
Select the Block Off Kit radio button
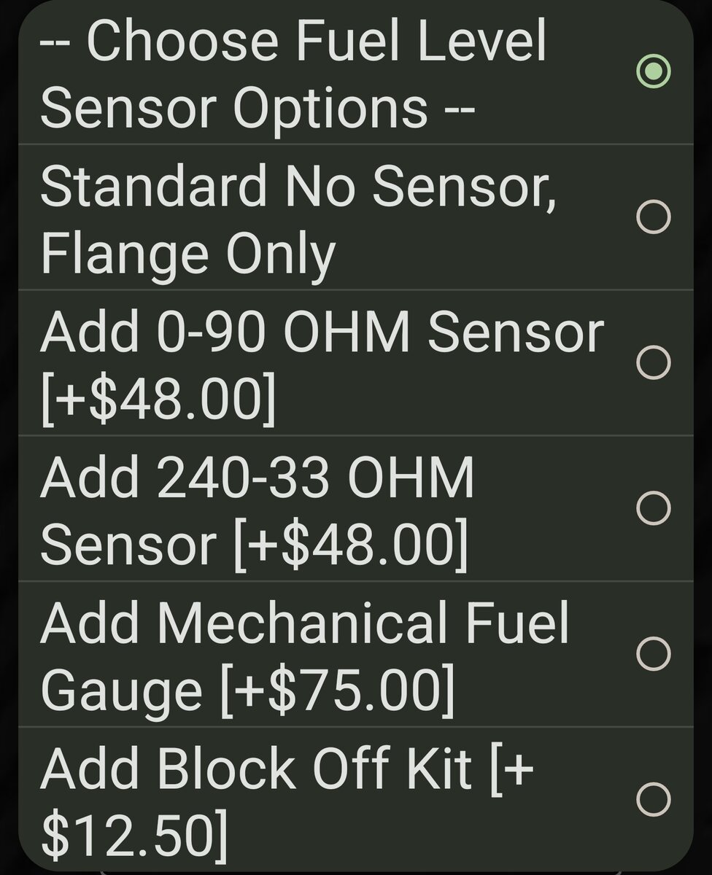[653, 799]
